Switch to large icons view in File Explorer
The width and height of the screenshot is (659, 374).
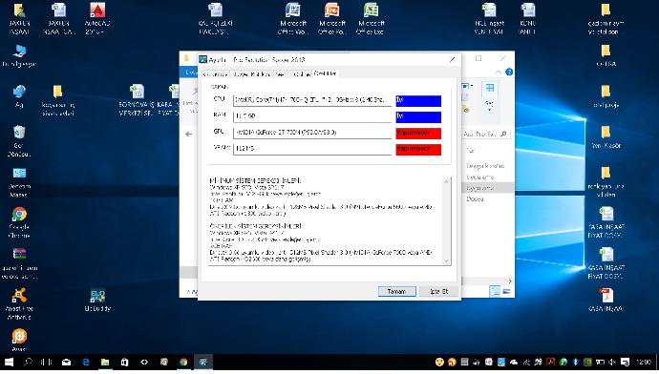(506, 291)
